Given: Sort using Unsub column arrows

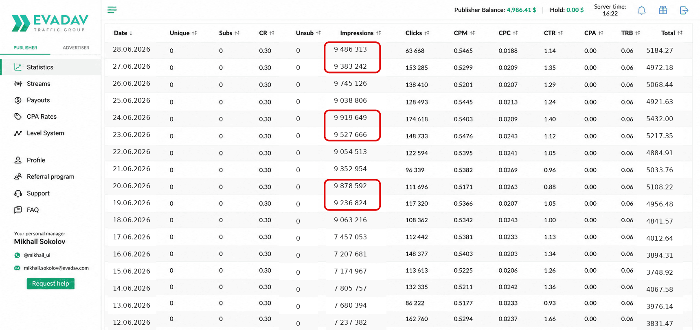Looking at the screenshot, I should click(x=318, y=33).
